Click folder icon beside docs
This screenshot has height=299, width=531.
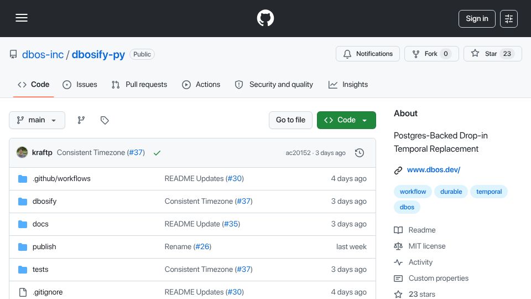pyautogui.click(x=23, y=224)
